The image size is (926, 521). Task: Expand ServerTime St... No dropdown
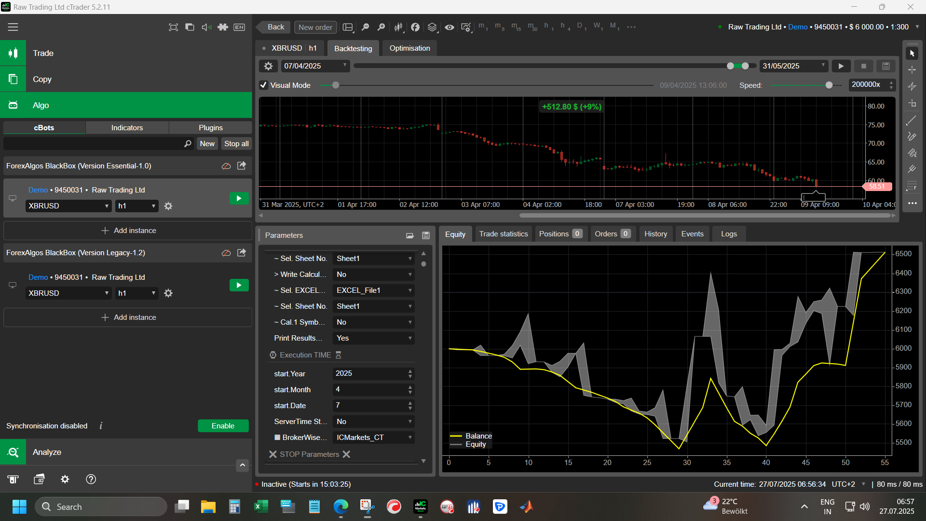(x=374, y=422)
